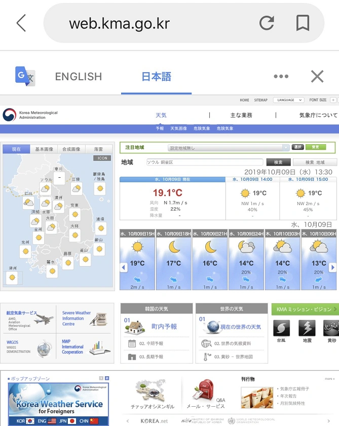The height and width of the screenshot is (426, 339).
Task: Switch map to 合成画像 tab
Action: point(71,149)
